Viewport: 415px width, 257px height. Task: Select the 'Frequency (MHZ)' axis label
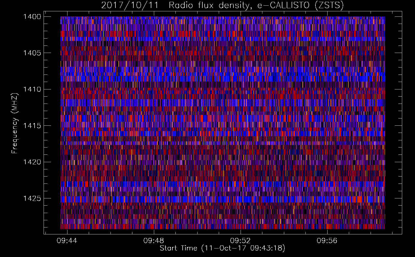tap(14, 123)
